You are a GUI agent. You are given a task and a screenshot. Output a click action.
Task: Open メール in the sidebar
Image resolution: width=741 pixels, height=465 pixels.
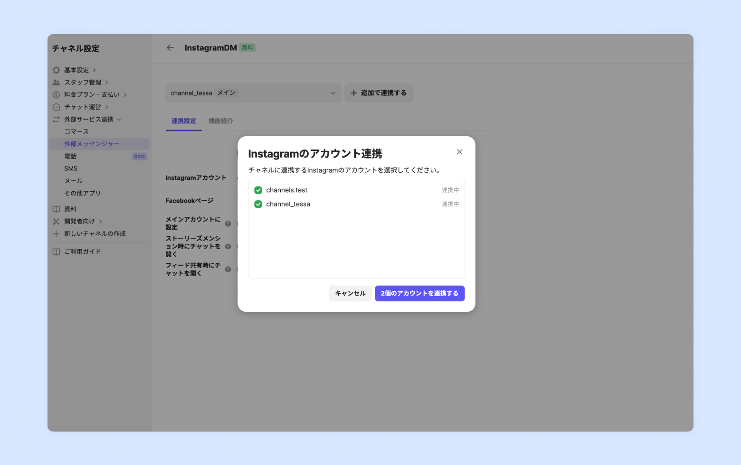point(74,181)
